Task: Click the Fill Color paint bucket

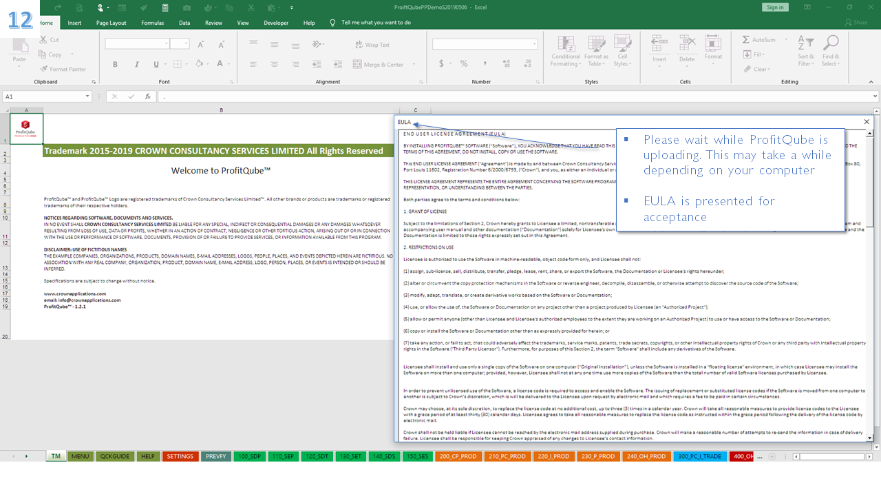Action: (x=200, y=64)
